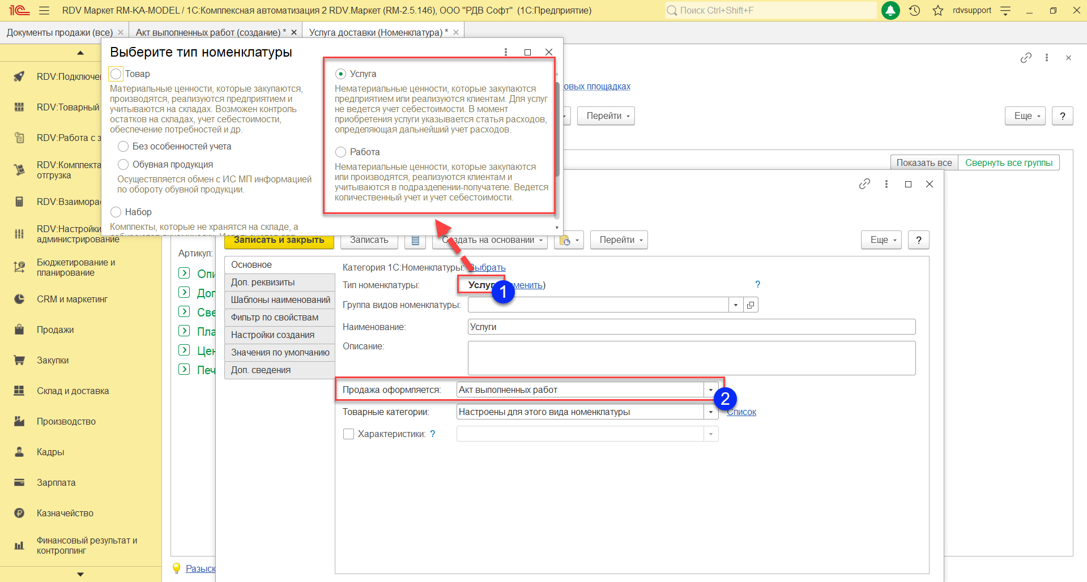Expand the Товарные категории dropdown
Screen dimensions: 1087x582
click(710, 412)
